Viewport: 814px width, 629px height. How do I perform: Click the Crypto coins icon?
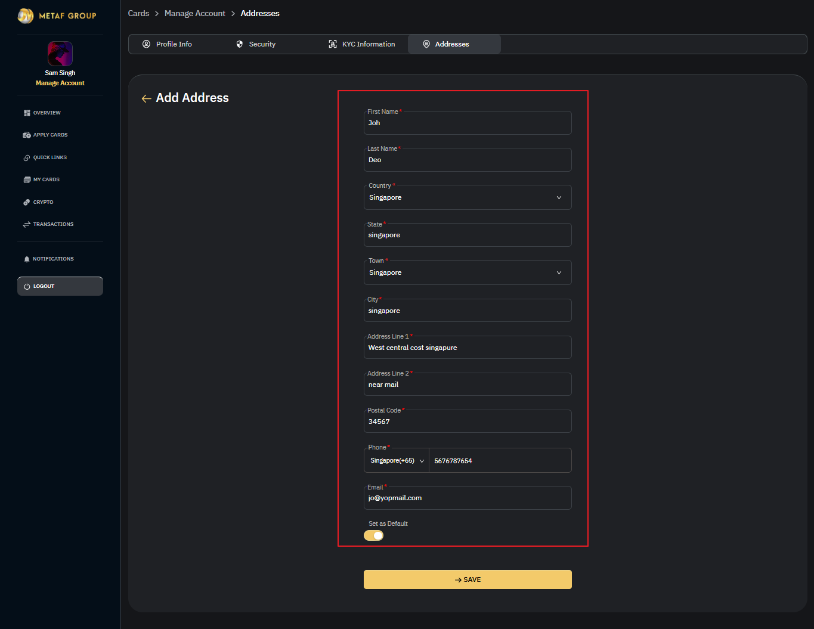pyautogui.click(x=27, y=202)
